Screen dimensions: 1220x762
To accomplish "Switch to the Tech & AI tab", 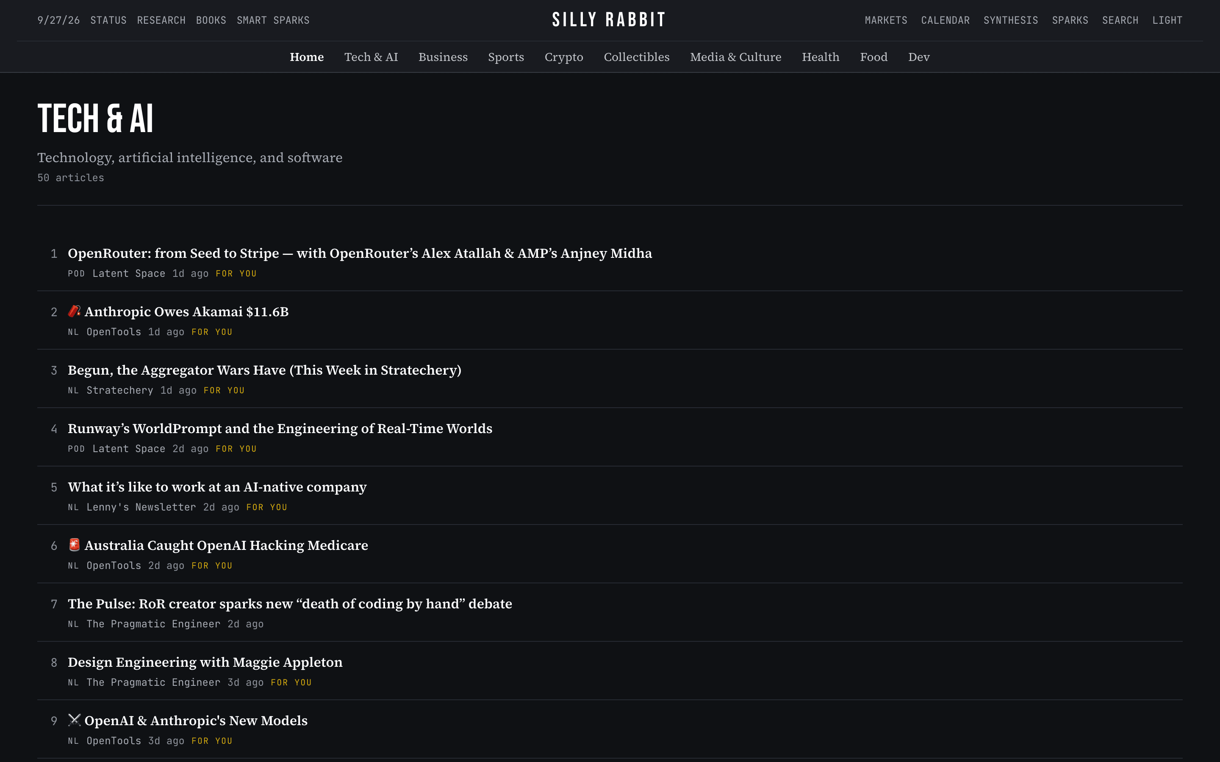I will coord(371,57).
